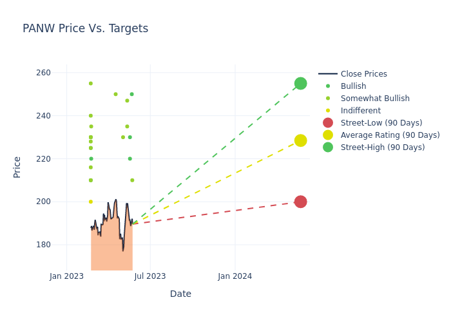The image size is (451, 322).
Task: Toggle Street-Low (90 Days) legend item
Action: coord(381,123)
